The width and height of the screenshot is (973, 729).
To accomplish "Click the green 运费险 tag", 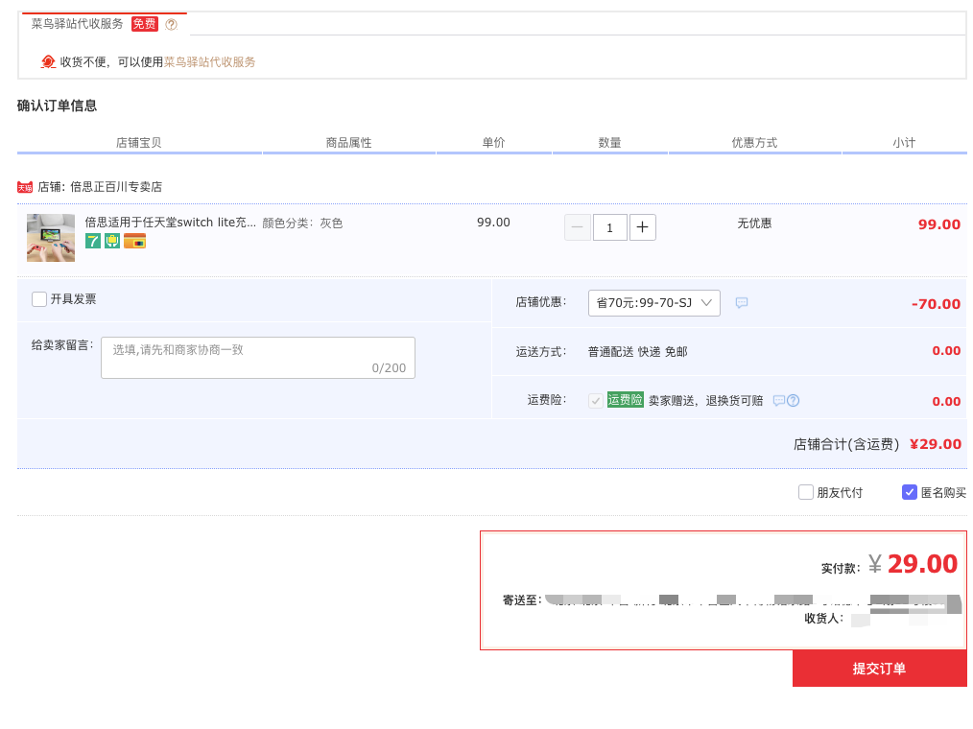I will coord(625,400).
